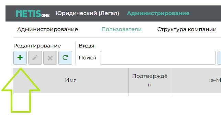Click the green plus add user button
This screenshot has height=125, width=221.
point(20,58)
